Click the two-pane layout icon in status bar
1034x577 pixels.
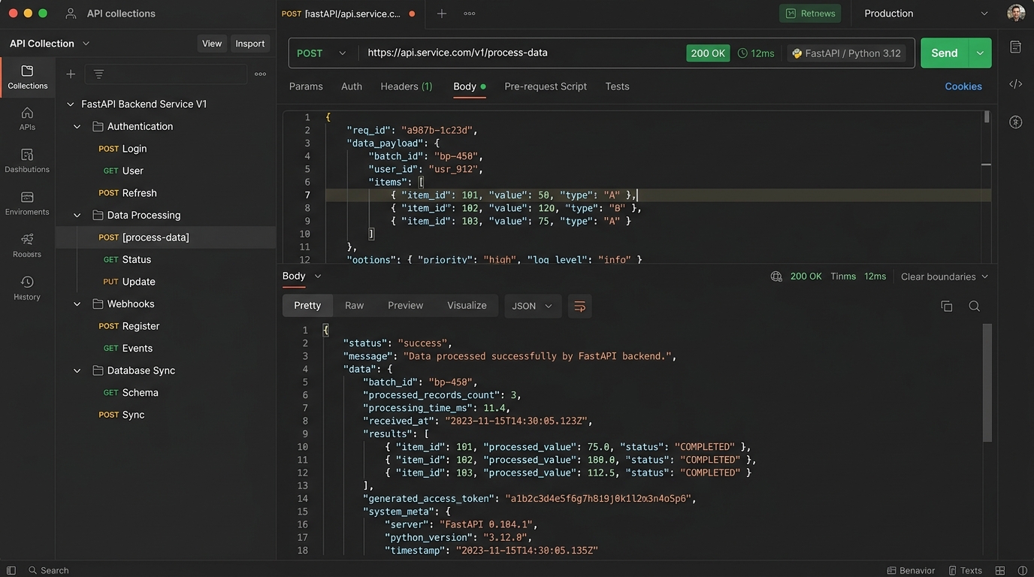(1000, 570)
